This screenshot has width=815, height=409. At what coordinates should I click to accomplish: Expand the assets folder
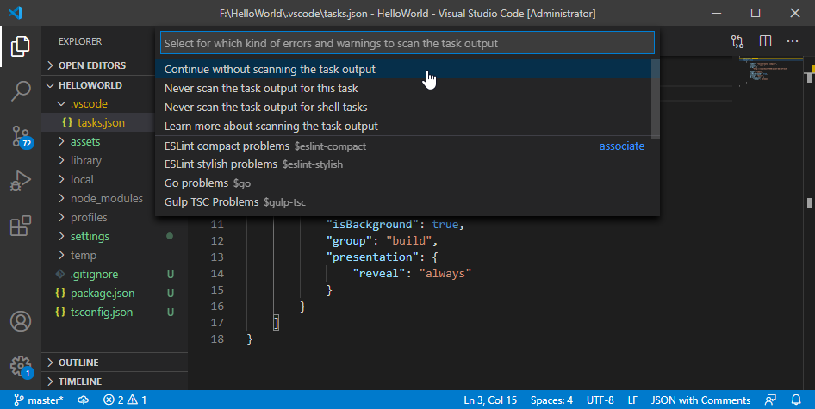[x=84, y=141]
